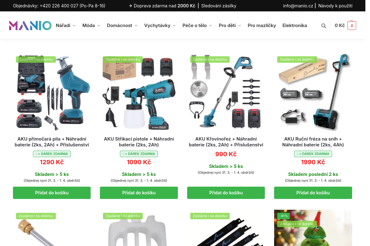Open the Pro mazlíčky menu item
The width and height of the screenshot is (370, 246).
pos(262,26)
